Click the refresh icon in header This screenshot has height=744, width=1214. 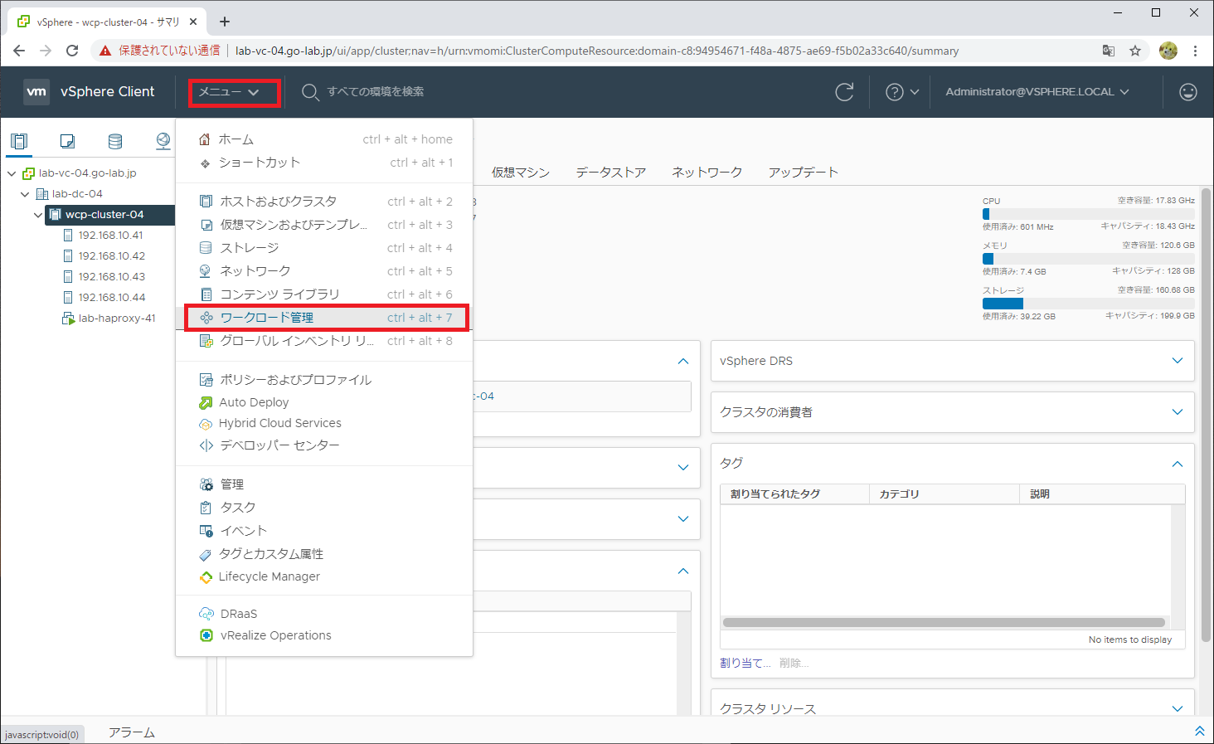[844, 92]
